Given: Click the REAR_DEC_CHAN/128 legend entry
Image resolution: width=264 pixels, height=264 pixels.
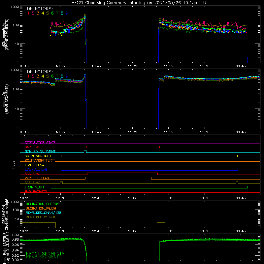Looking at the screenshot, I should 44,213.
